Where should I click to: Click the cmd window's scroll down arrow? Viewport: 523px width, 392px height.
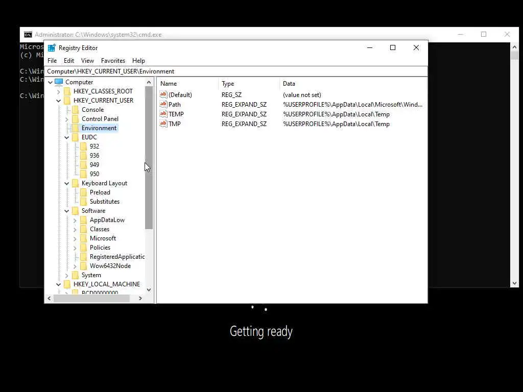[514, 283]
